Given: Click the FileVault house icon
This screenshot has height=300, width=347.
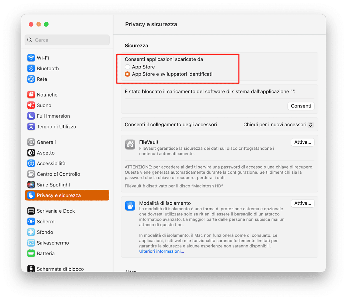Looking at the screenshot, I should pyautogui.click(x=130, y=145).
